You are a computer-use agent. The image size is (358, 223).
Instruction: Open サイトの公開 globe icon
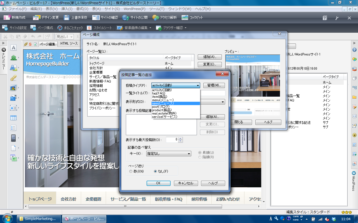(126, 18)
